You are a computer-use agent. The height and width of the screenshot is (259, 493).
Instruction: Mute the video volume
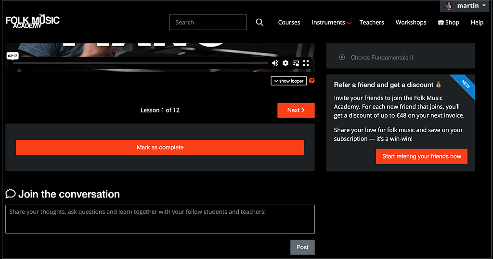[275, 63]
